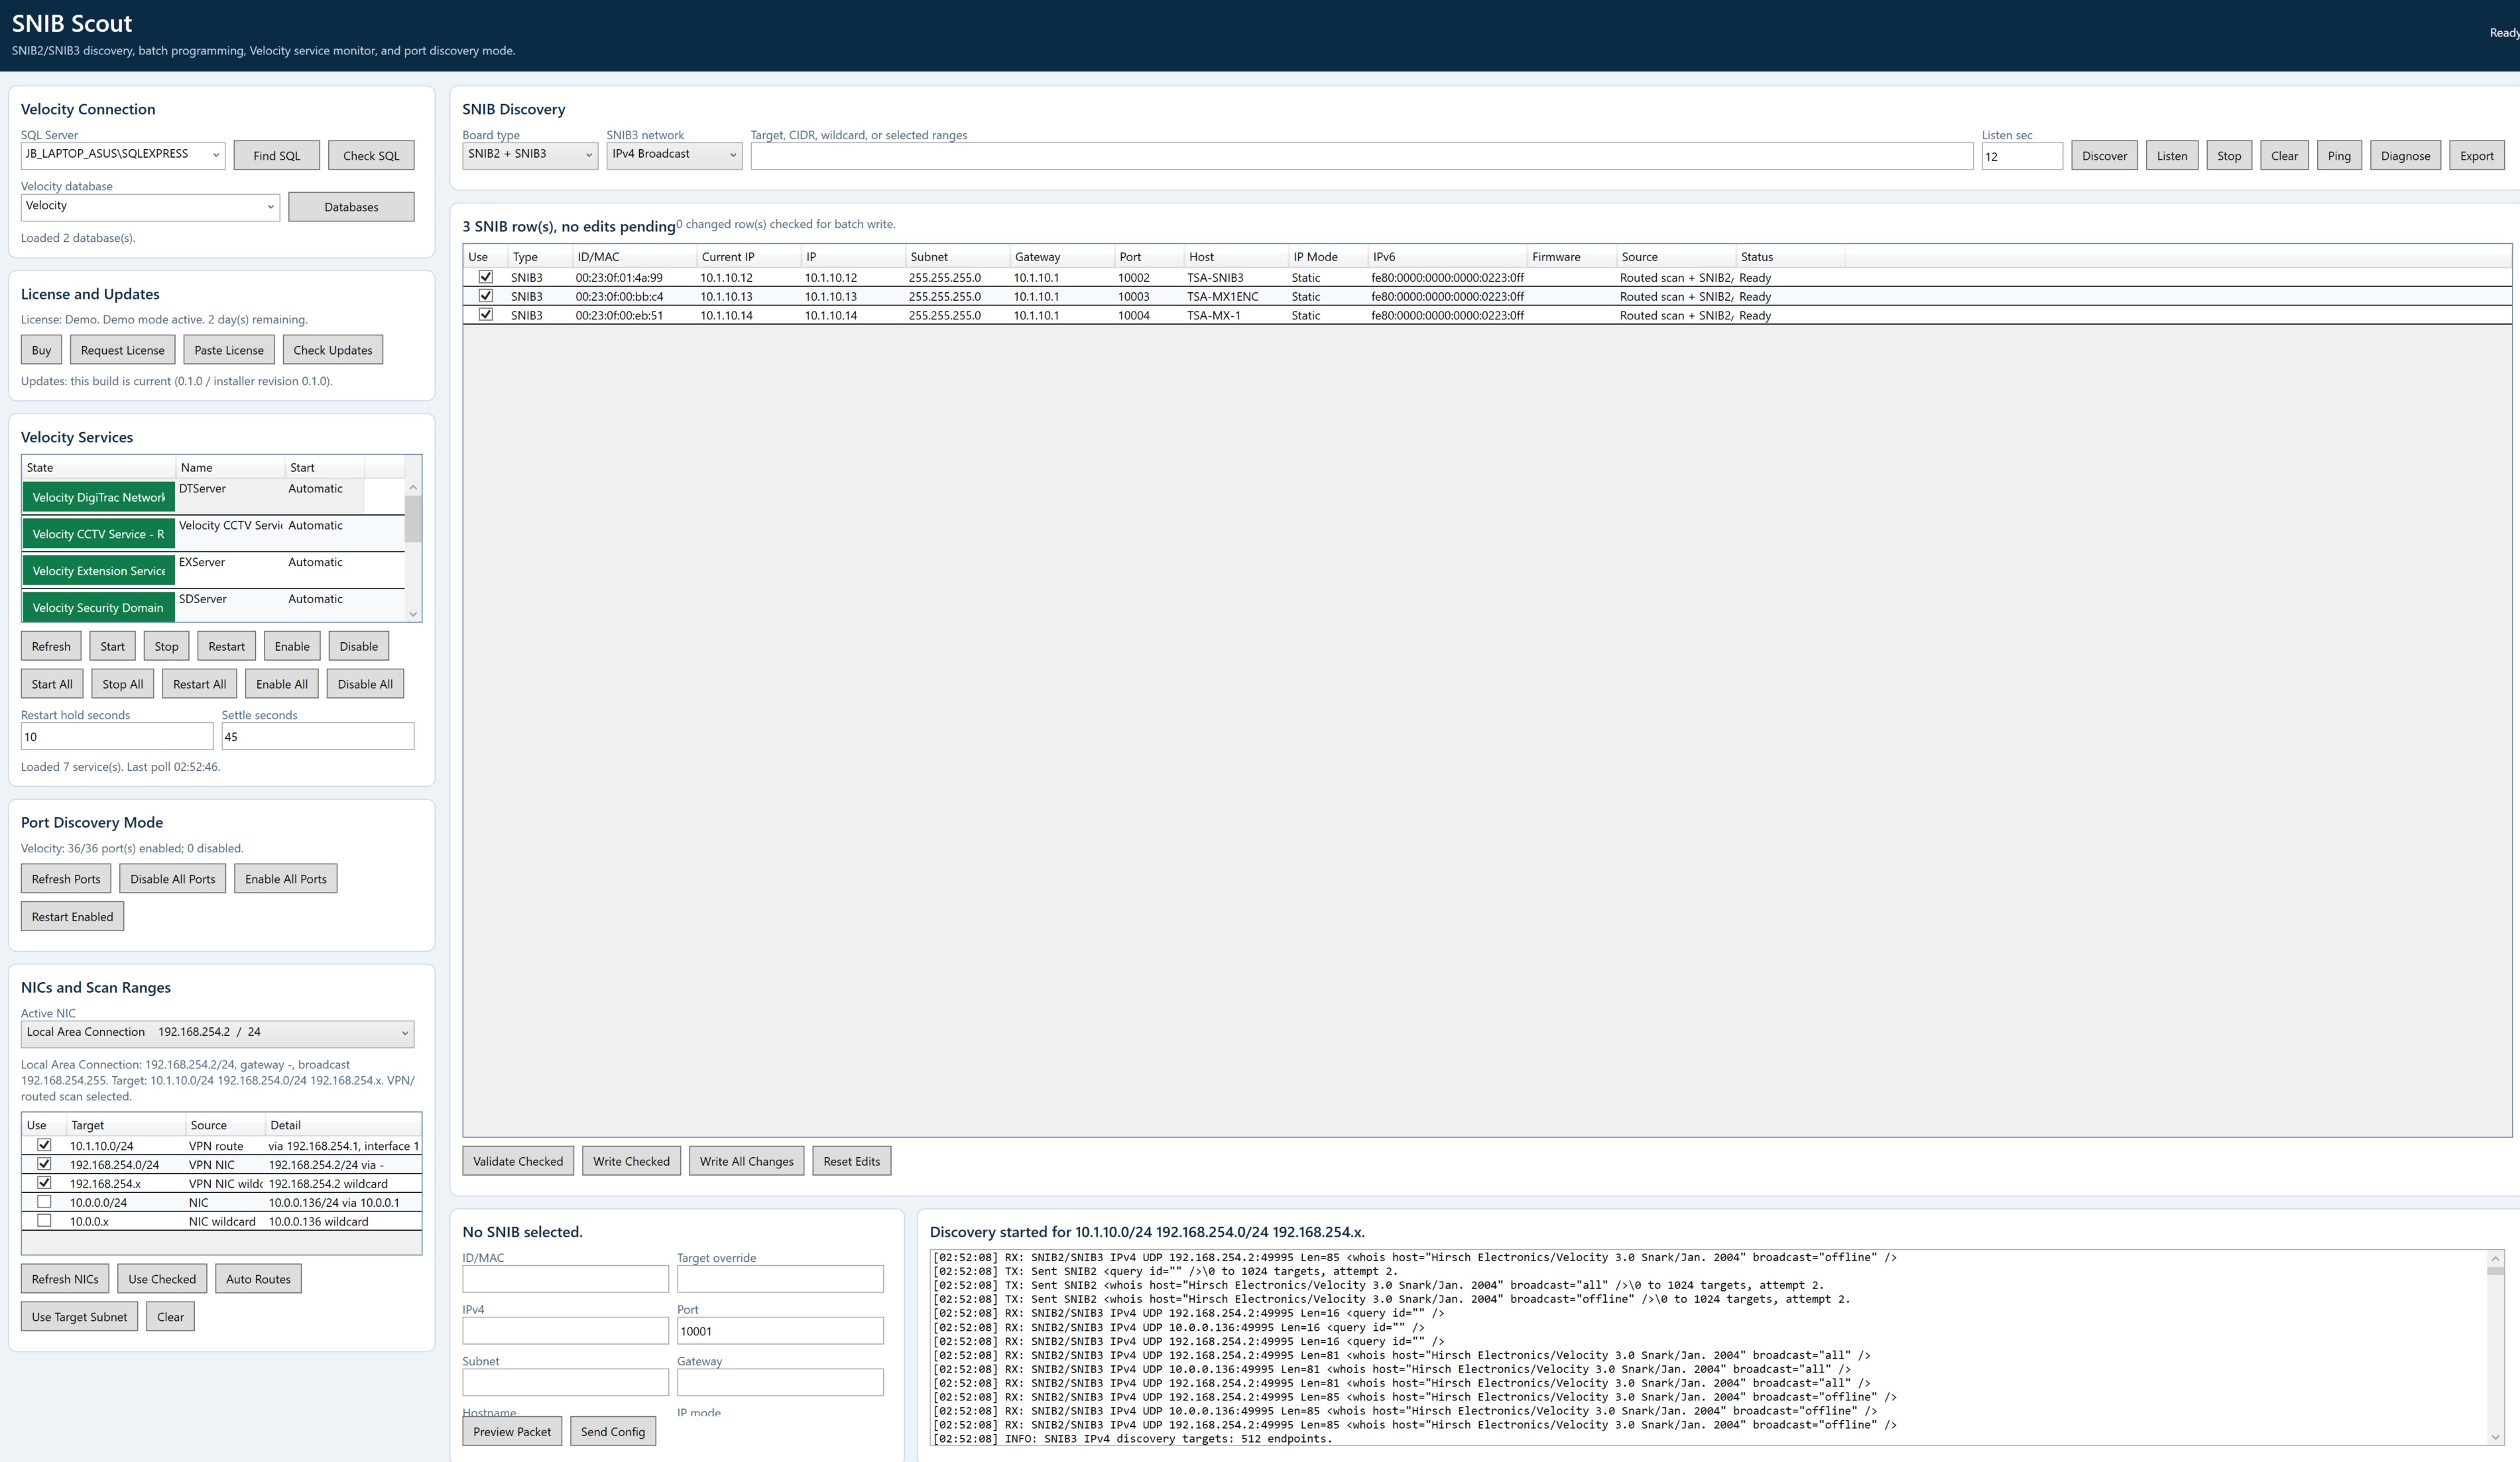The height and width of the screenshot is (1462, 2520).
Task: Uncheck the 192.168.254.x wildcard range
Action: point(44,1183)
